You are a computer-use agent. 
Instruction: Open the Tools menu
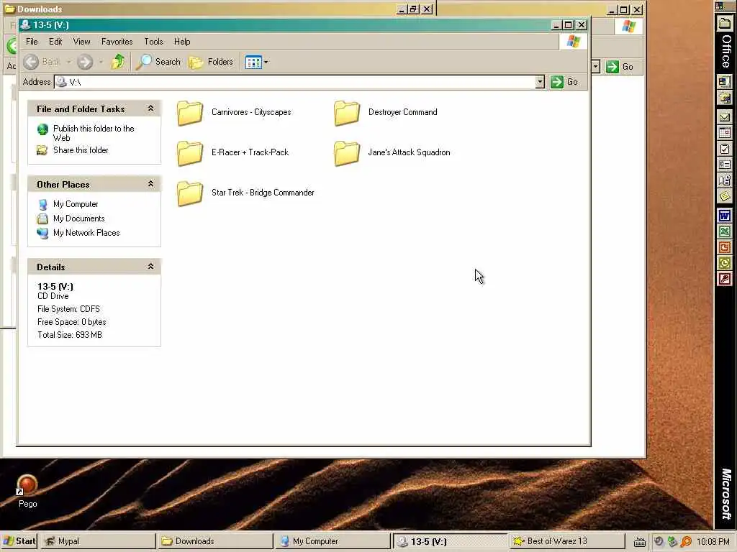[153, 41]
